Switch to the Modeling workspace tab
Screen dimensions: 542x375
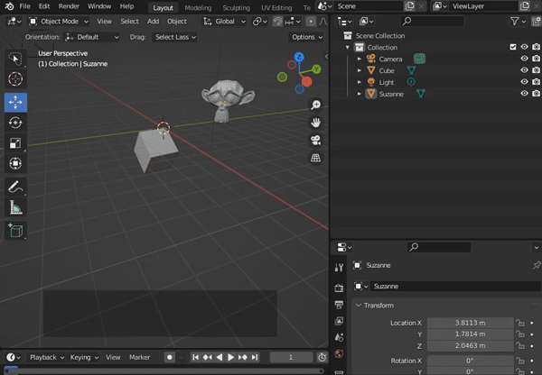(x=198, y=7)
